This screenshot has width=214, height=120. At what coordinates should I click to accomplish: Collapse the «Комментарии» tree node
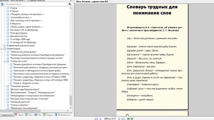(1, 49)
